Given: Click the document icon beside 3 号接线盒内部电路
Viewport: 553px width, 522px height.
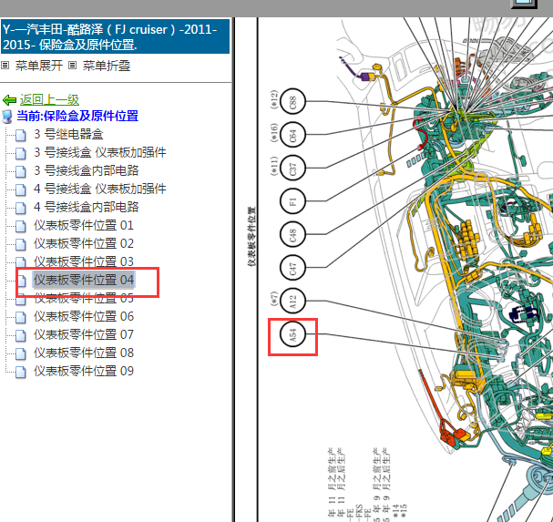Looking at the screenshot, I should click(21, 171).
